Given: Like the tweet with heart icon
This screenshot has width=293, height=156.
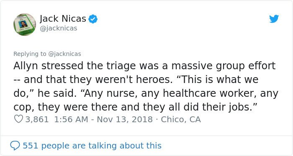Looking at the screenshot, I should [18, 119].
